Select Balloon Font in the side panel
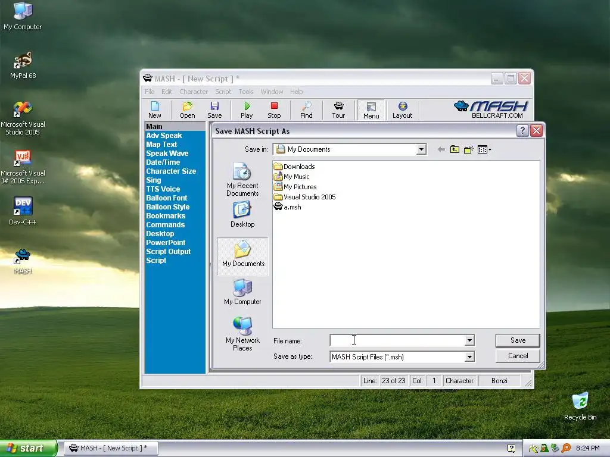 point(167,198)
